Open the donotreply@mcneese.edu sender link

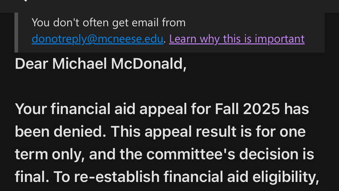click(x=97, y=39)
